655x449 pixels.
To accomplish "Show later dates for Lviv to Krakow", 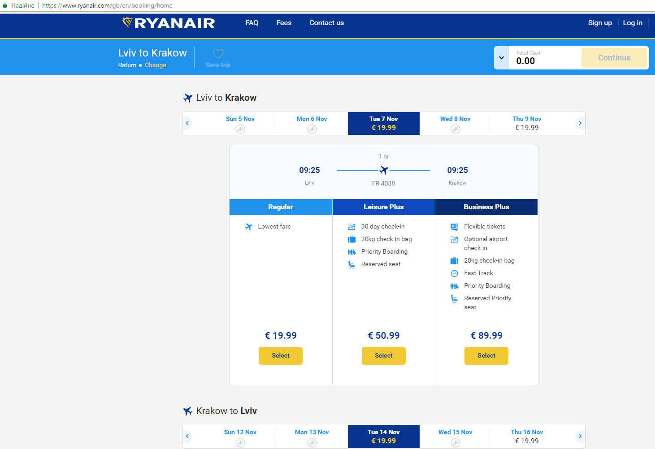I will [x=580, y=123].
